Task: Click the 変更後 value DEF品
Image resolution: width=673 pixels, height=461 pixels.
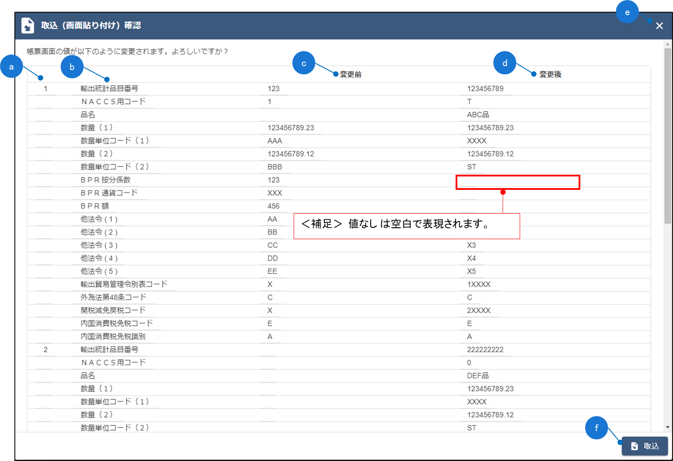Action: click(478, 376)
